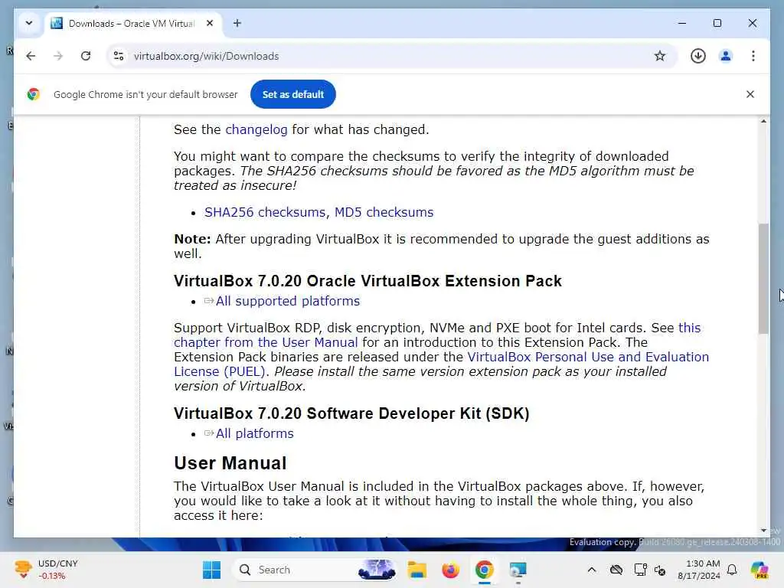
Task: Maximize the Chrome window
Action: tap(717, 23)
